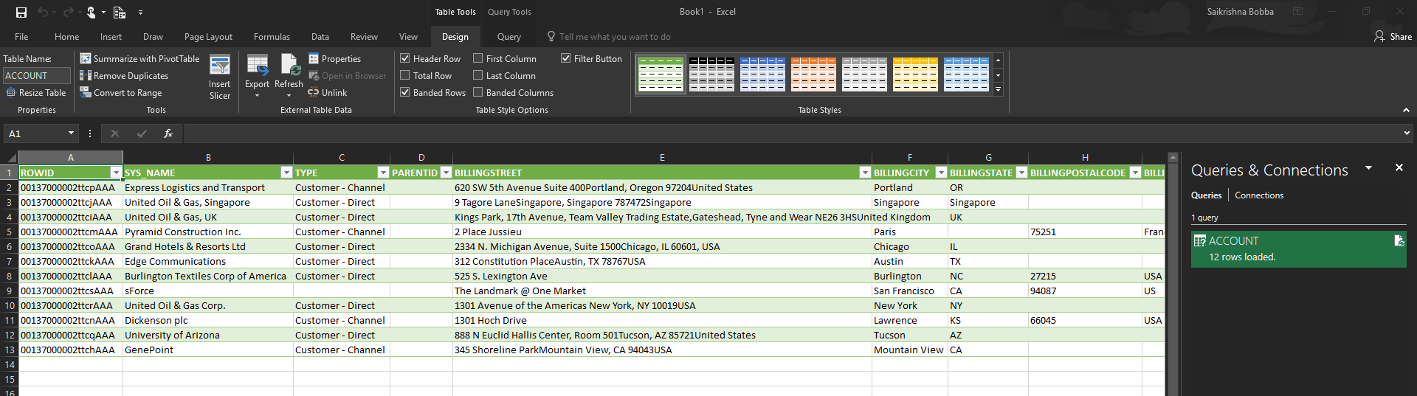Viewport: 1417px width, 396px height.
Task: Click the Undo icon
Action: coord(43,12)
